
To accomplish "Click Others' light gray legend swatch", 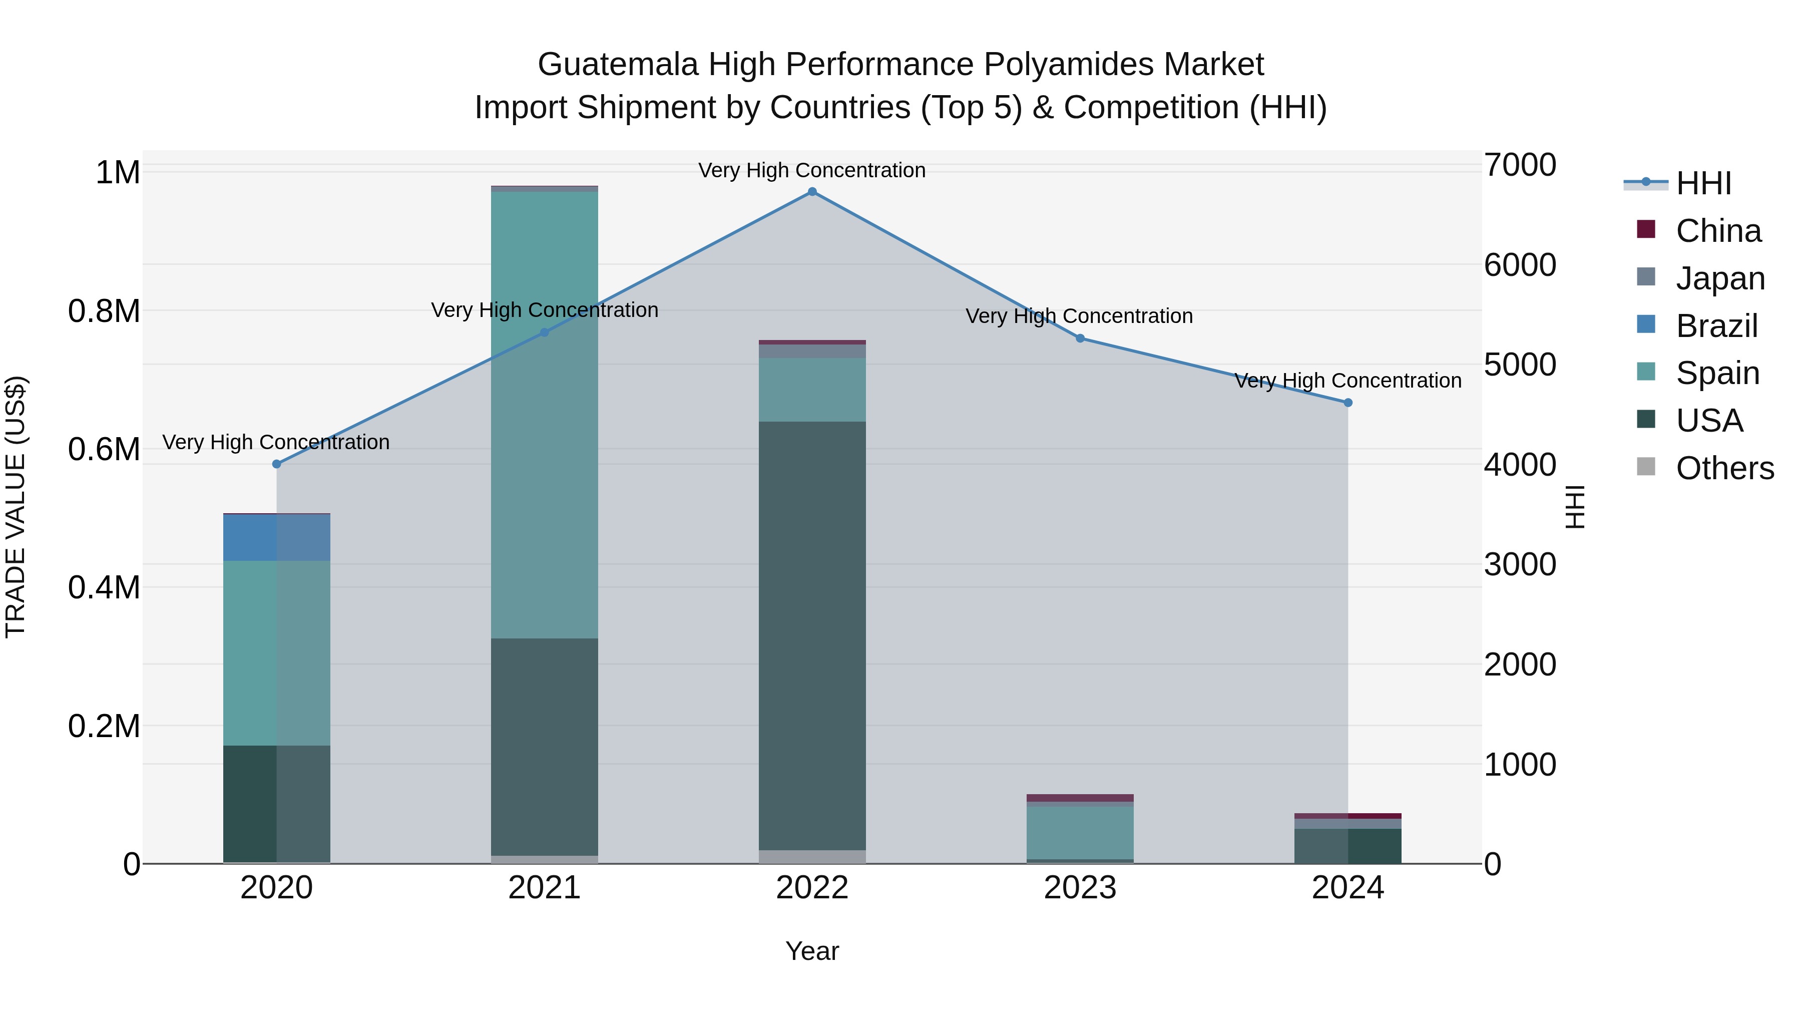I will (x=1646, y=466).
